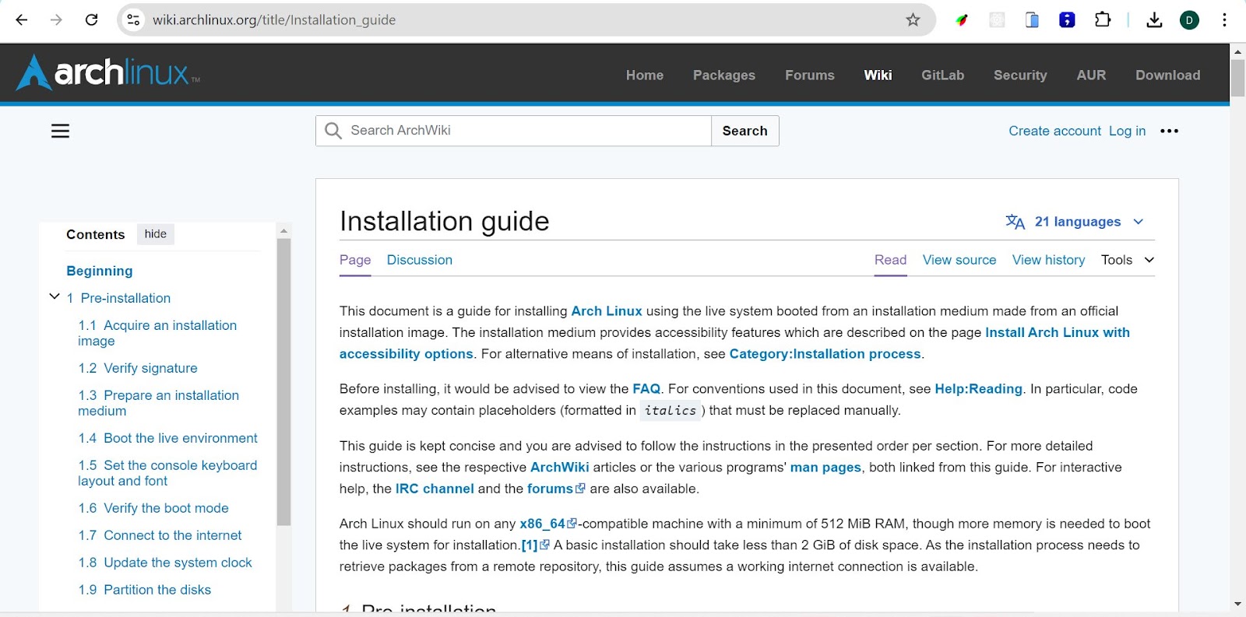Screen dimensions: 1246x617
Task: Open the x86_64 external link
Action: pyautogui.click(x=548, y=524)
